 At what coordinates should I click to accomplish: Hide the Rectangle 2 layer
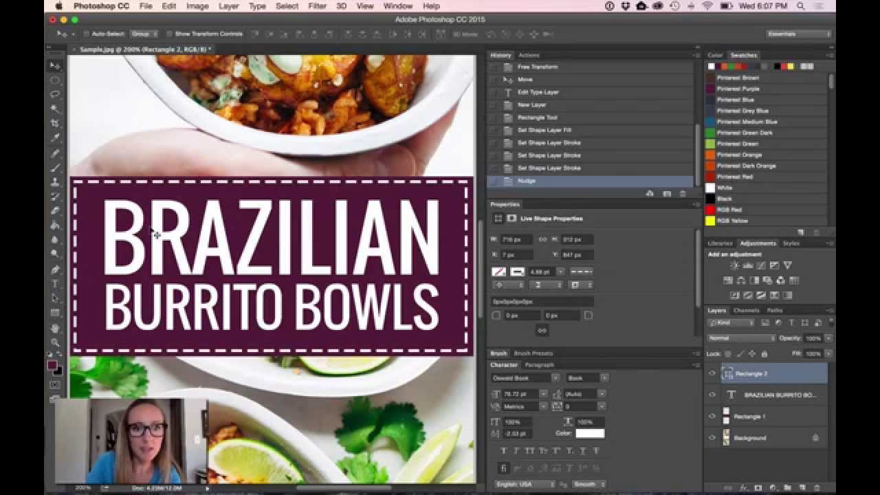point(712,373)
